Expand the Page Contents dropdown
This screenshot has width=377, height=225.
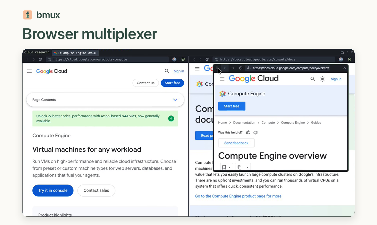[105, 100]
